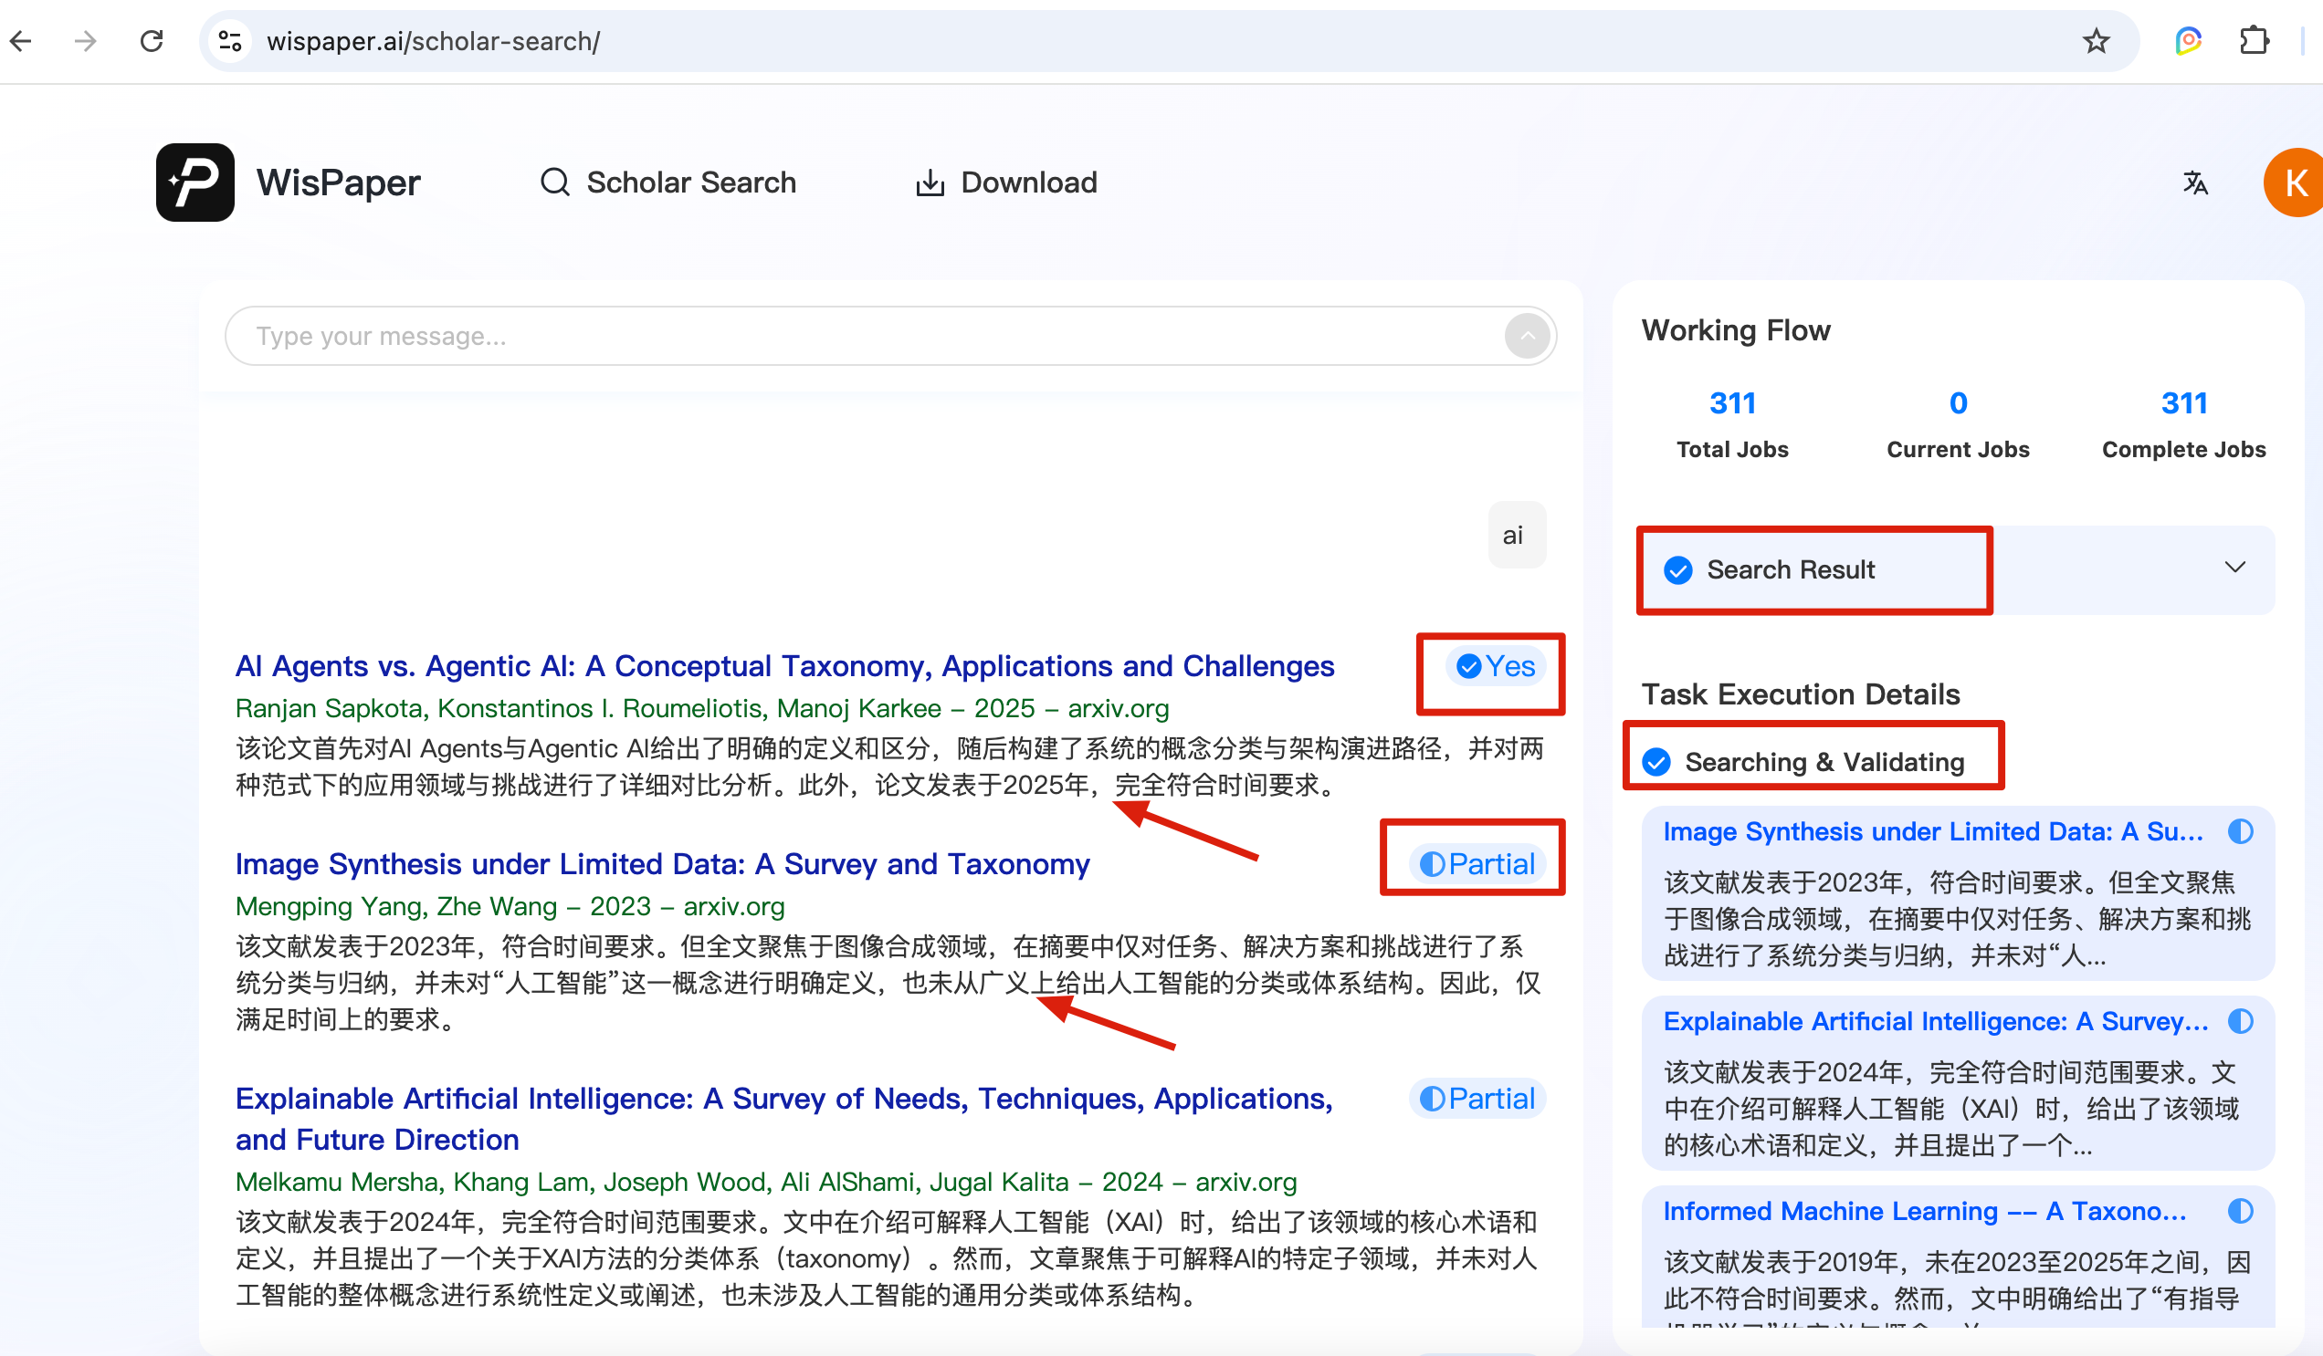2323x1356 pixels.
Task: Click Partial badge on Image Synthesis paper
Action: (1477, 864)
